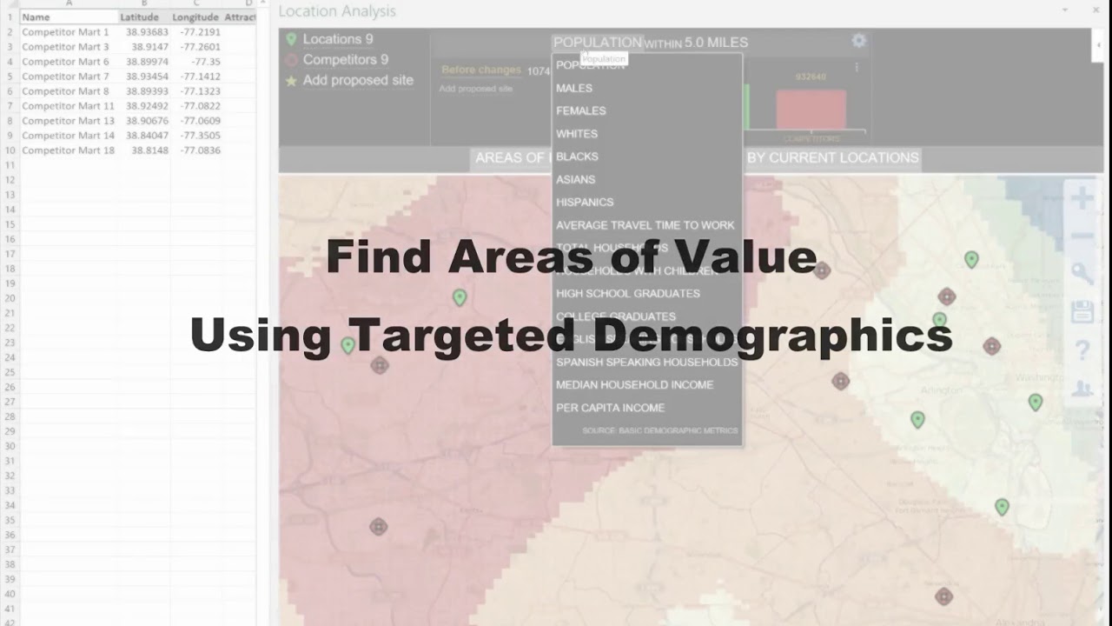Select AVERAGE TRAVEL TIME TO WORK

tap(645, 225)
